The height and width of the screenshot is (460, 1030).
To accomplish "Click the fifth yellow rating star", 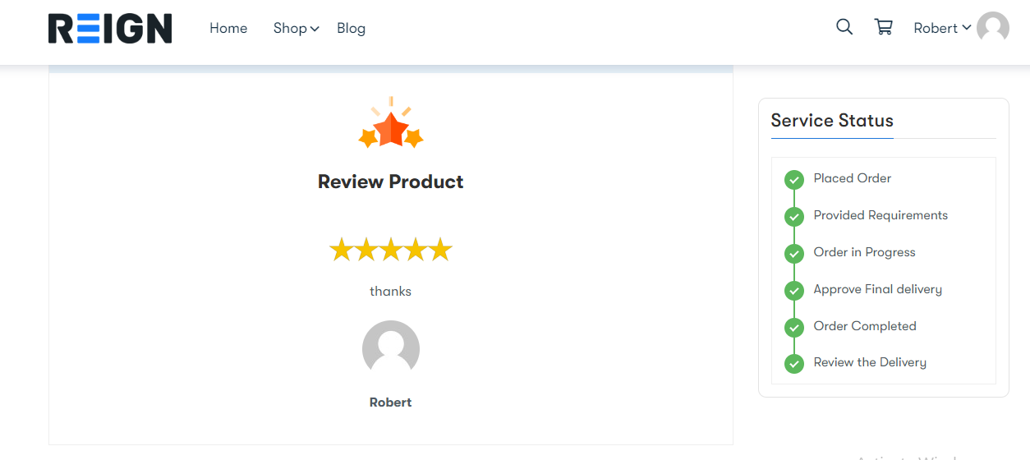I will [x=441, y=249].
